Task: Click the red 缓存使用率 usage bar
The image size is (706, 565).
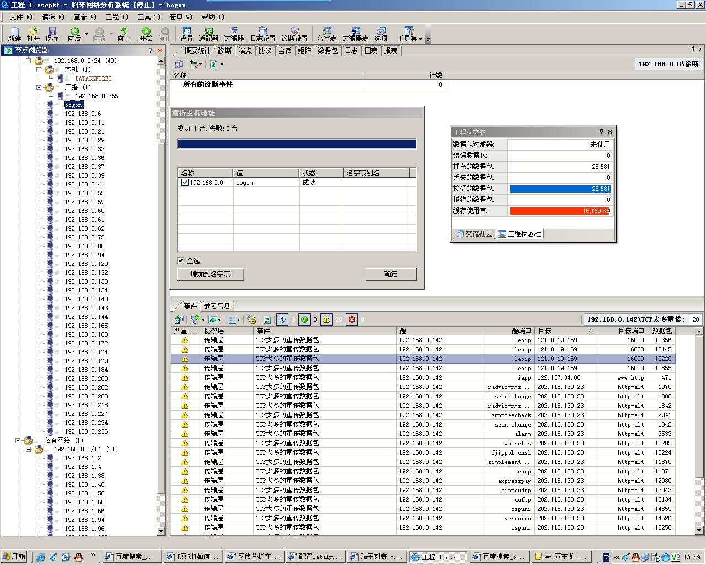Action: coord(559,211)
